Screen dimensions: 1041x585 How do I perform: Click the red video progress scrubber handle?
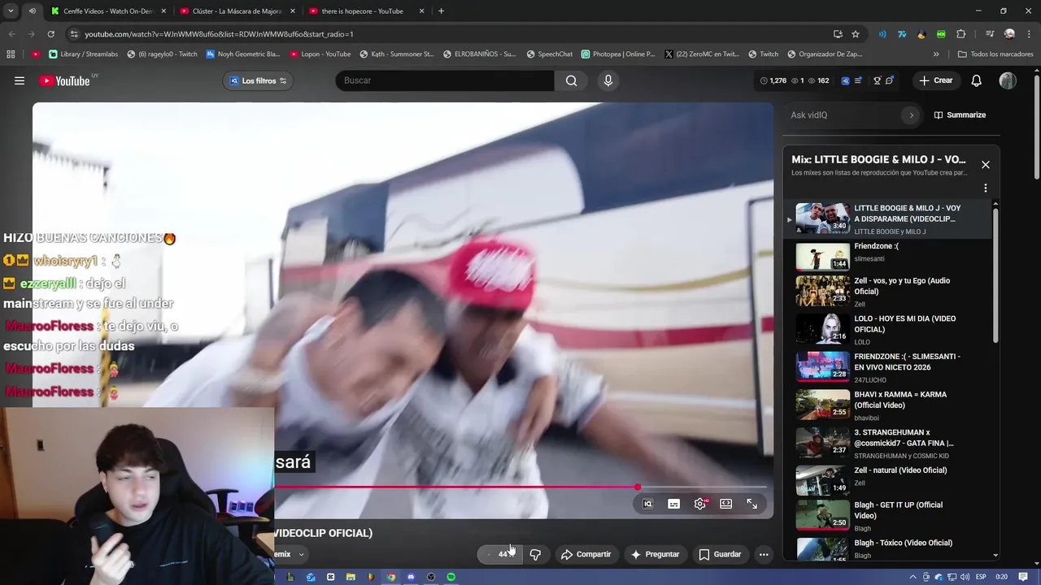tap(638, 487)
